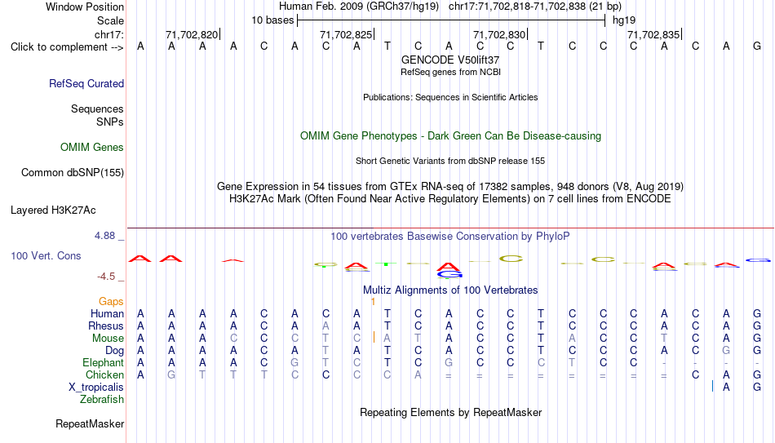
Task: Click 'RefSeq genes from NCBI' title
Action: (x=450, y=72)
